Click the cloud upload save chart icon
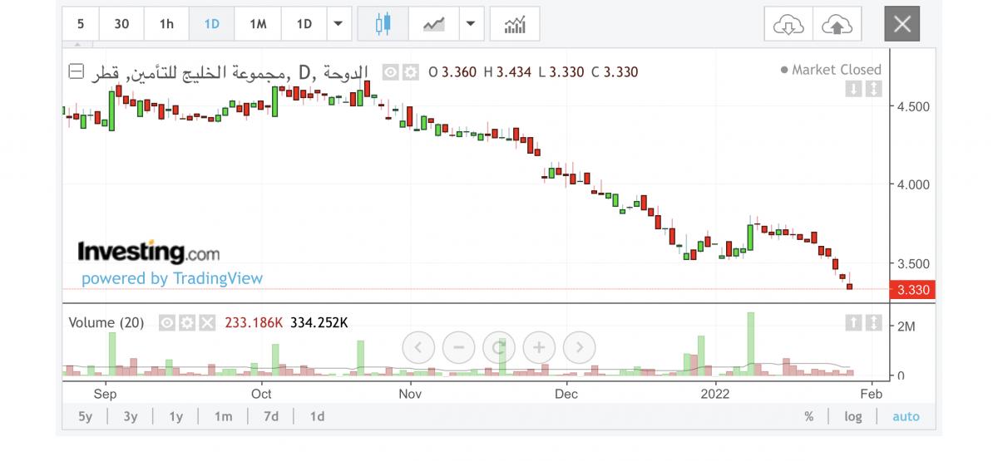This screenshot has width=998, height=461. tap(837, 24)
